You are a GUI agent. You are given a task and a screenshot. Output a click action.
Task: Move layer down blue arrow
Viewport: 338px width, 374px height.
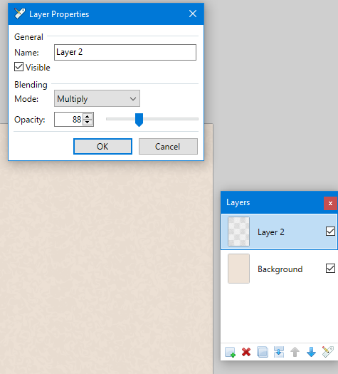(x=311, y=352)
